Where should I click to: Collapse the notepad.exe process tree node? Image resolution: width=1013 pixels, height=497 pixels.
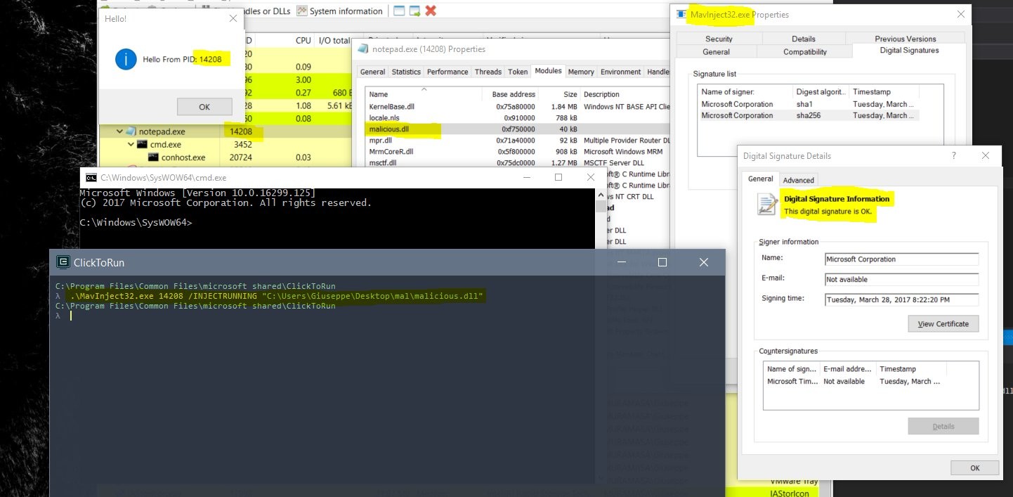(119, 131)
